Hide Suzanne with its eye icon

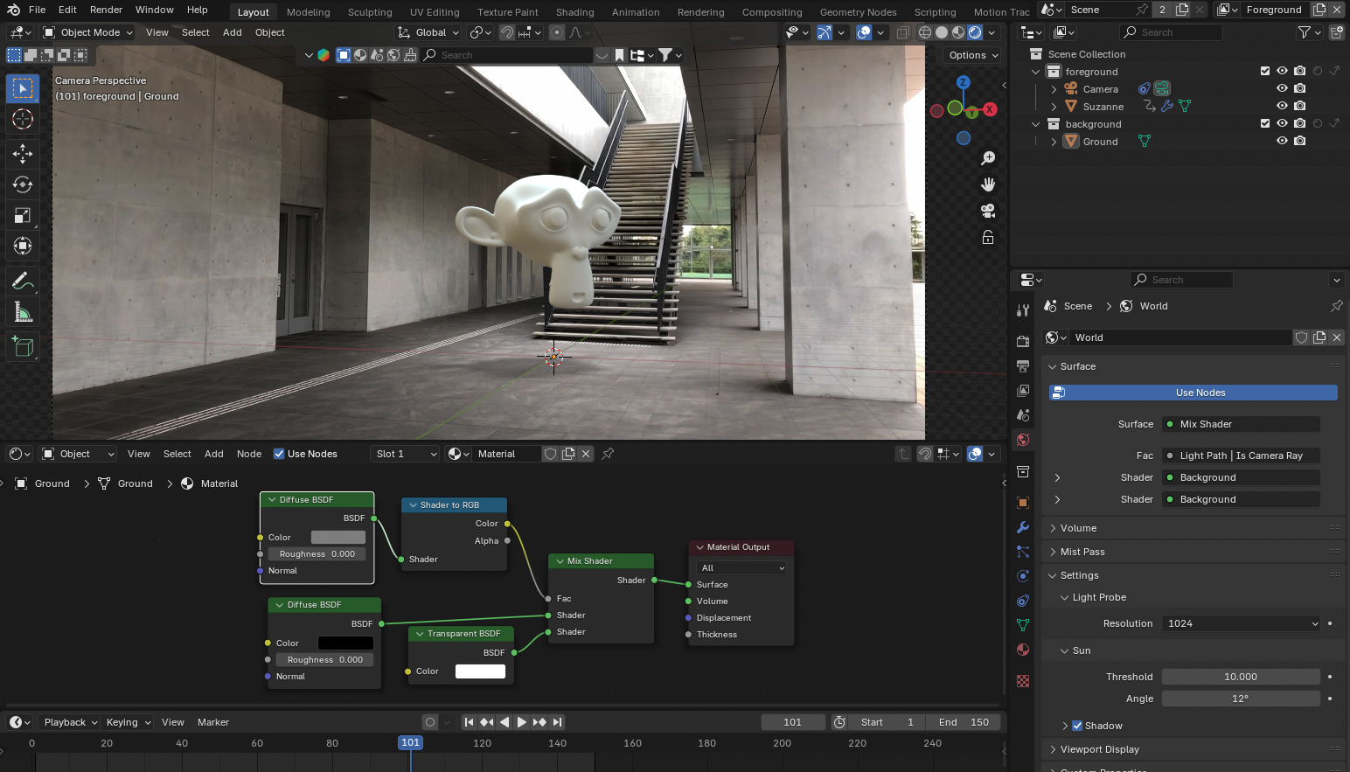coord(1282,106)
